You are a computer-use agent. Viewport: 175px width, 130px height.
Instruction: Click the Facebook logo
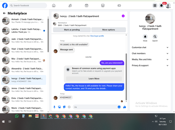pyautogui.click(x=5, y=6)
